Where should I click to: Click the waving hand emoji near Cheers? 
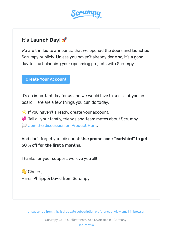click(24, 171)
